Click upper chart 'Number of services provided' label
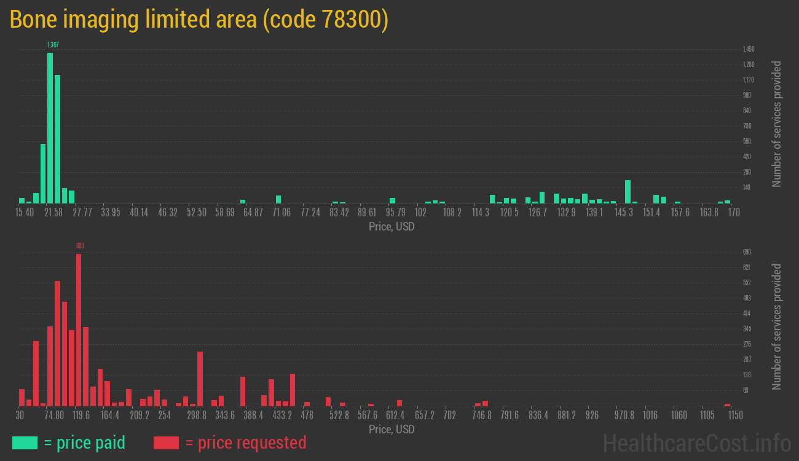Viewport: 799px width, 461px height. click(x=777, y=124)
